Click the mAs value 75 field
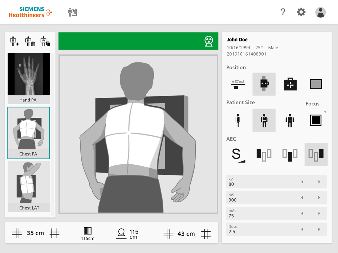338x253 pixels. pyautogui.click(x=276, y=214)
